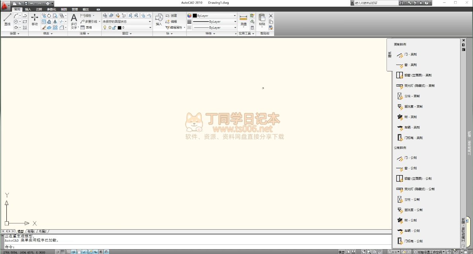Image resolution: width=473 pixels, height=254 pixels.
Task: Toggle snap mode in status bar
Action: [57, 252]
